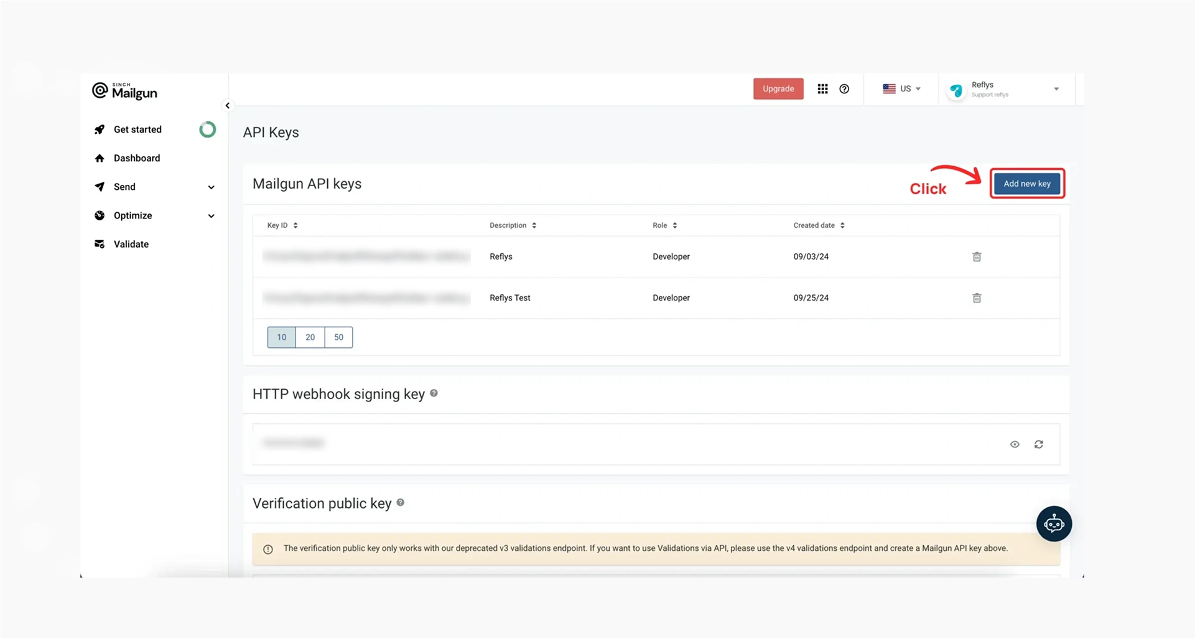Image resolution: width=1195 pixels, height=638 pixels.
Task: Open the US region dropdown
Action: 901,89
